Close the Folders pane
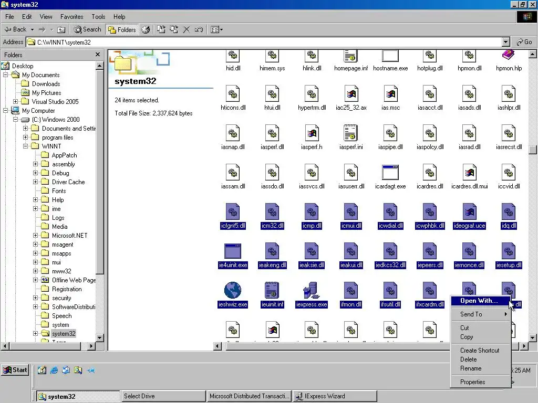 point(98,55)
